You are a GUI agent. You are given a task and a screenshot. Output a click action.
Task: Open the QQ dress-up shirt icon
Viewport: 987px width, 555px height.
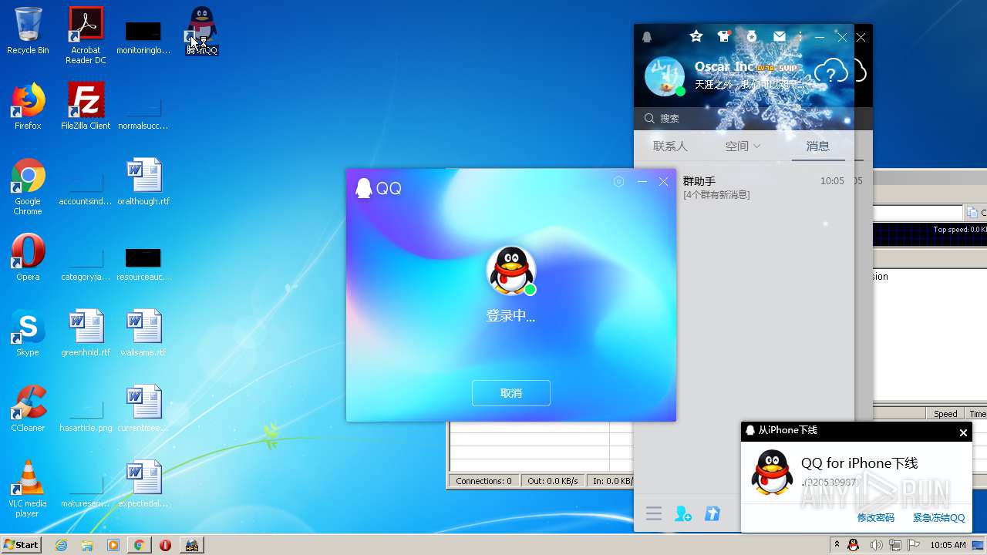tap(723, 36)
